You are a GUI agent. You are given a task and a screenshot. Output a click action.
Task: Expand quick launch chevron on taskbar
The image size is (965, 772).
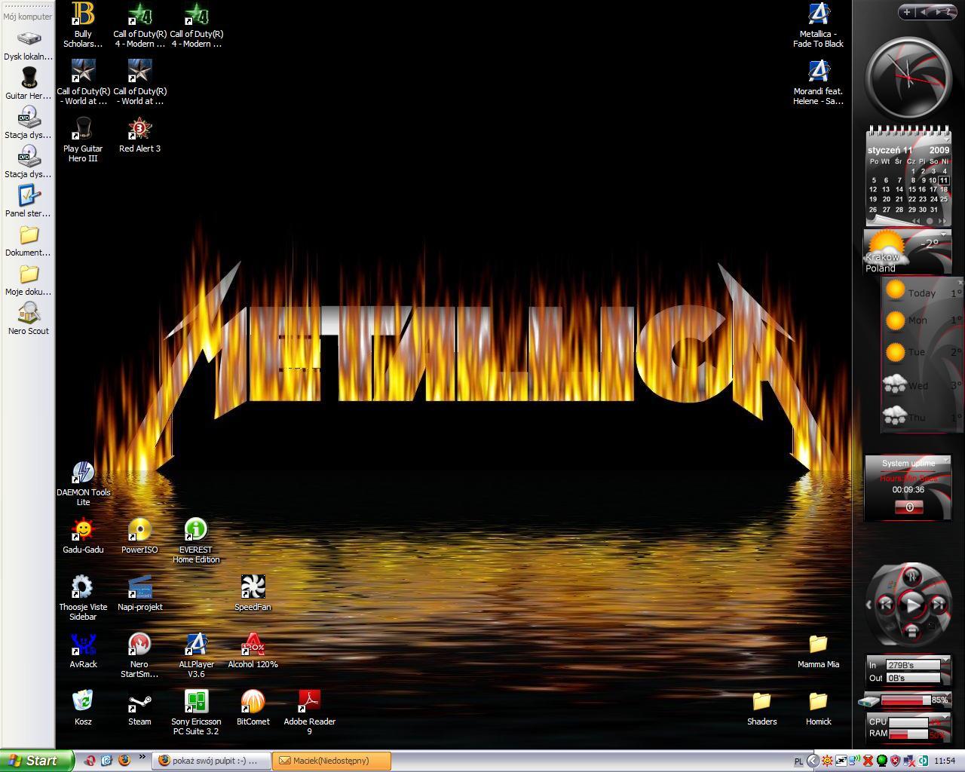pyautogui.click(x=142, y=758)
